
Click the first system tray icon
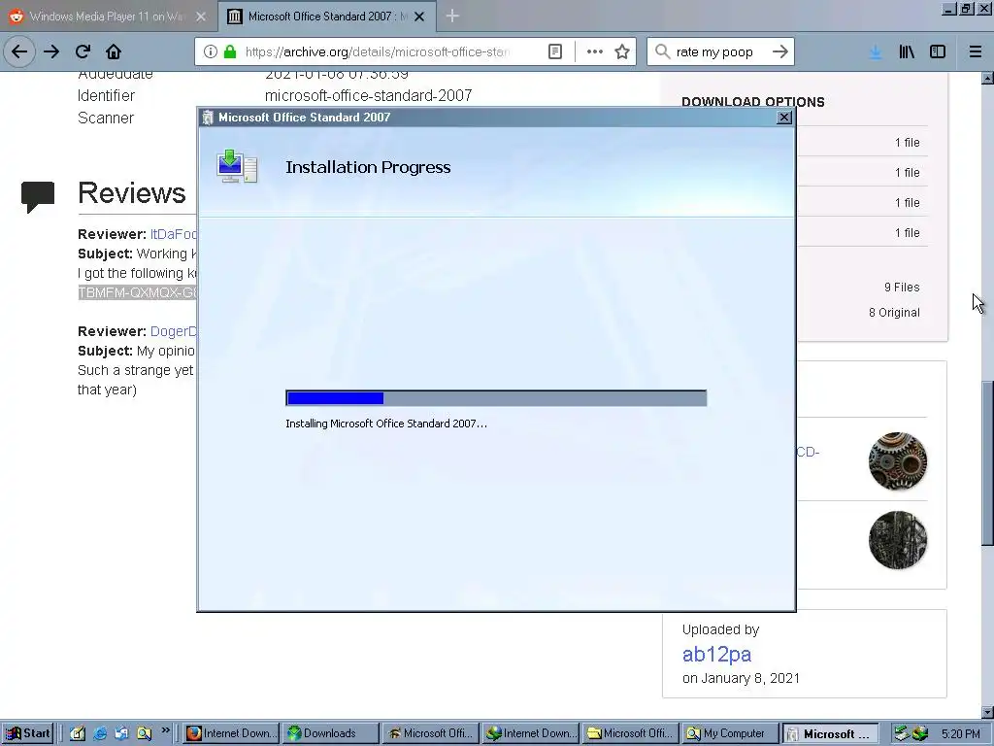click(901, 734)
